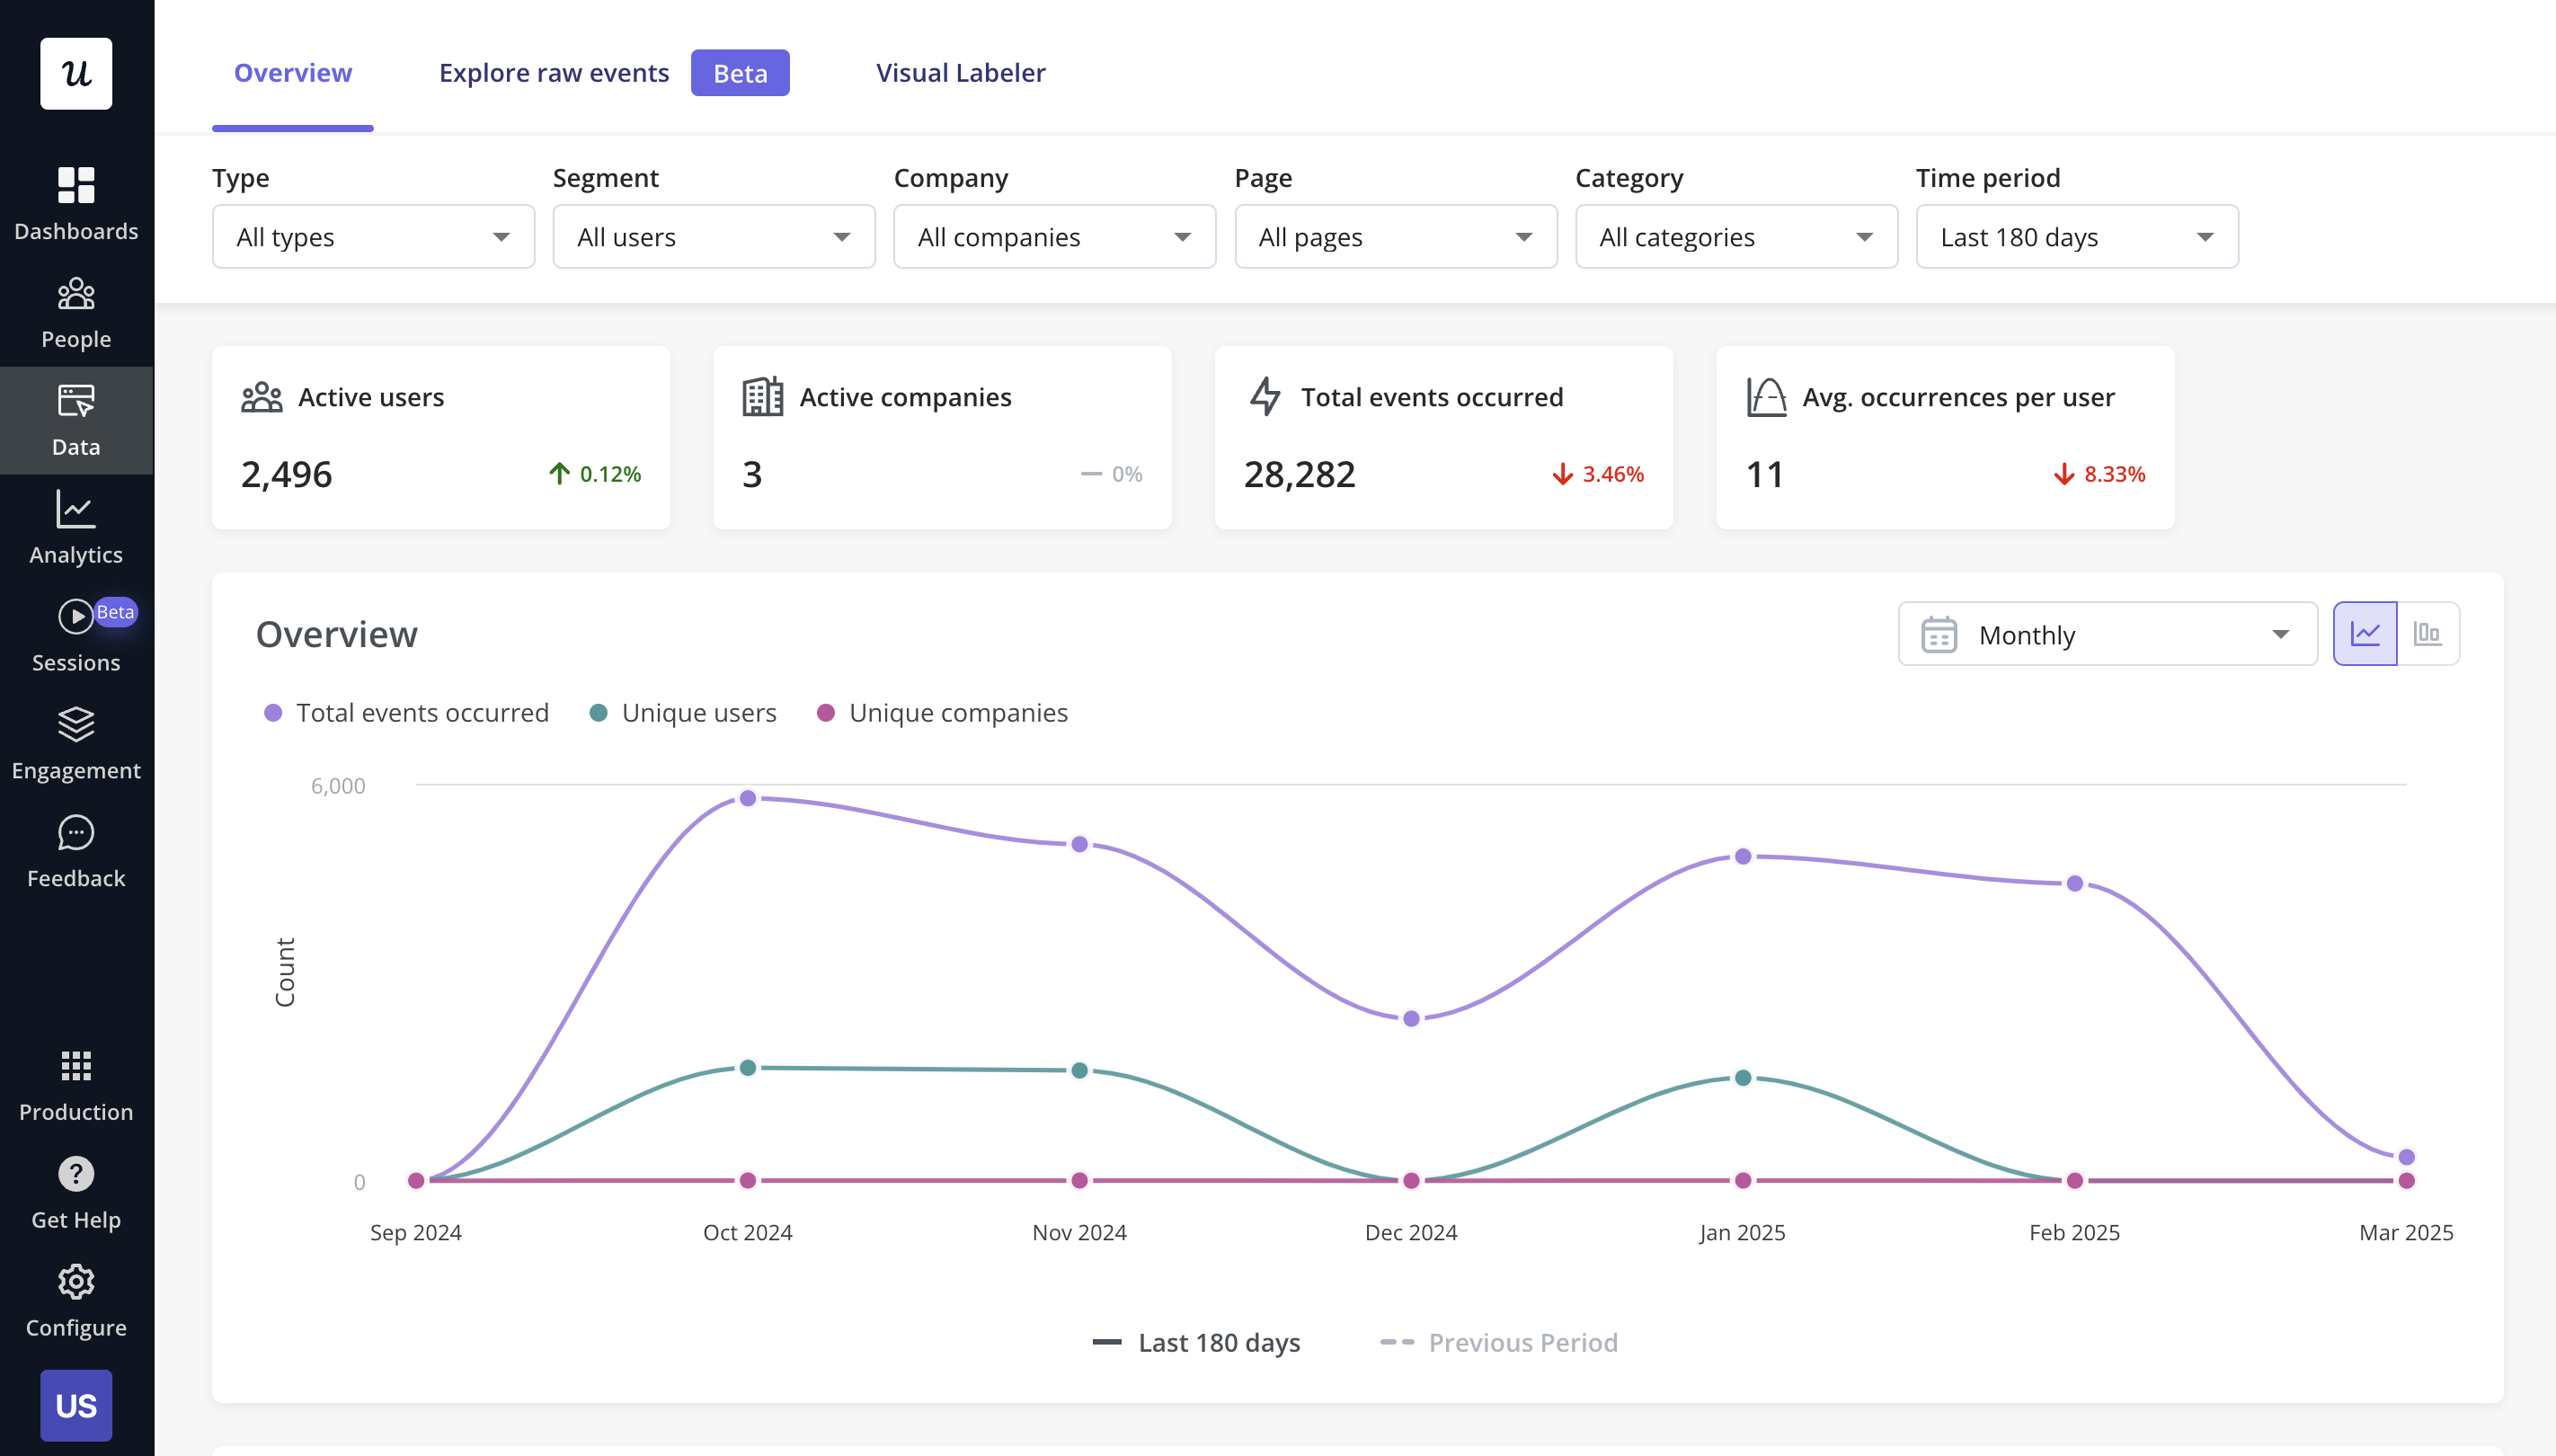The image size is (2556, 1456).
Task: Switch to bar chart view
Action: 2427,632
